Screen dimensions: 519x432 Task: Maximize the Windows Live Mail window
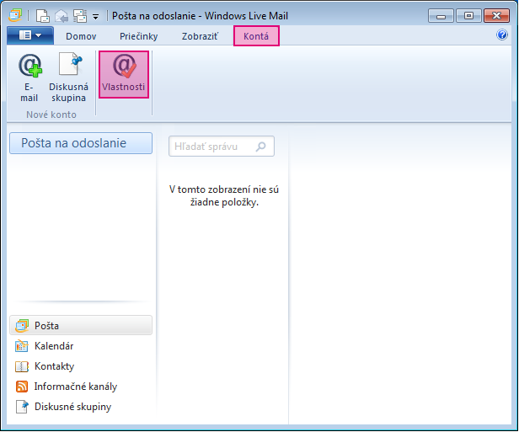pos(468,15)
